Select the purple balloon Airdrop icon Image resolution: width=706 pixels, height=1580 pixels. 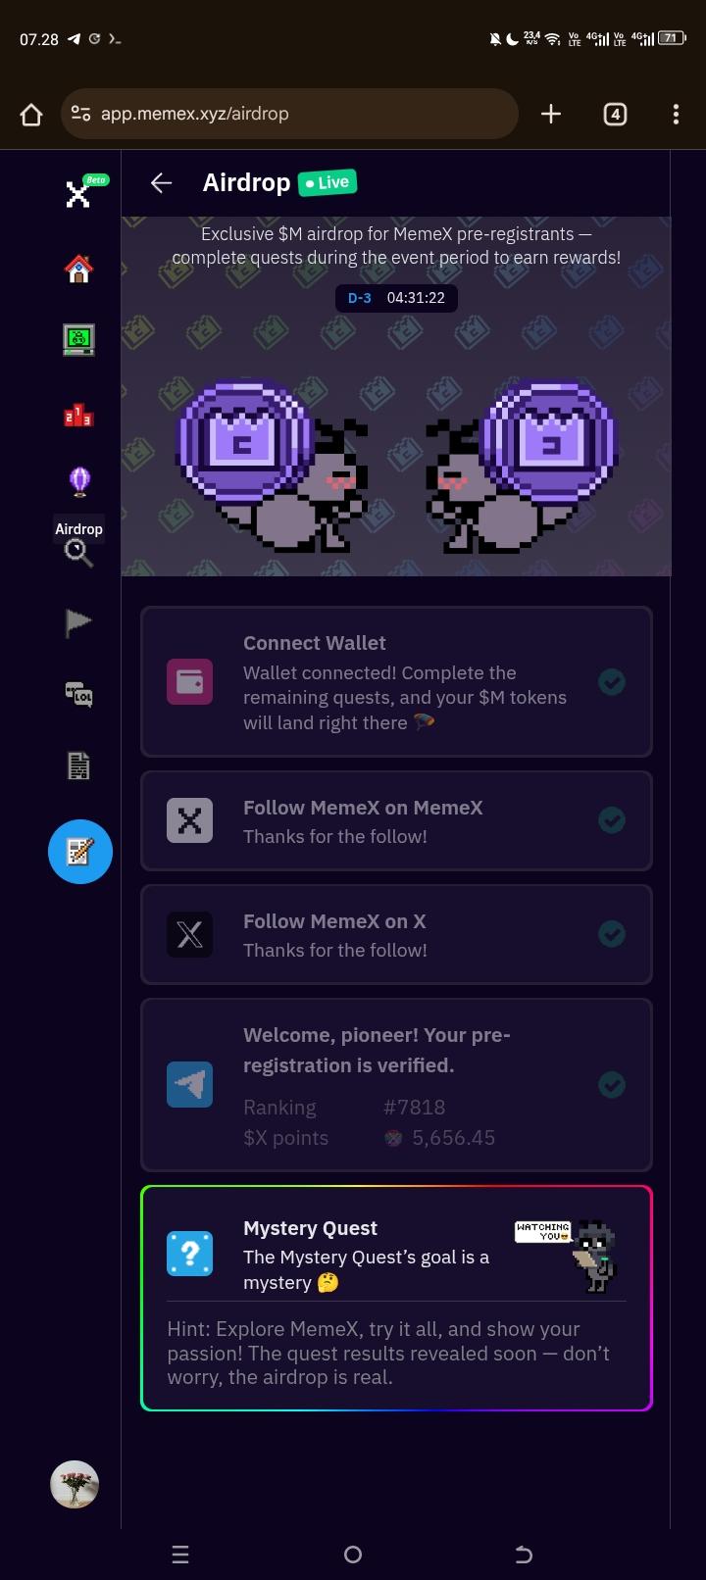tap(79, 480)
